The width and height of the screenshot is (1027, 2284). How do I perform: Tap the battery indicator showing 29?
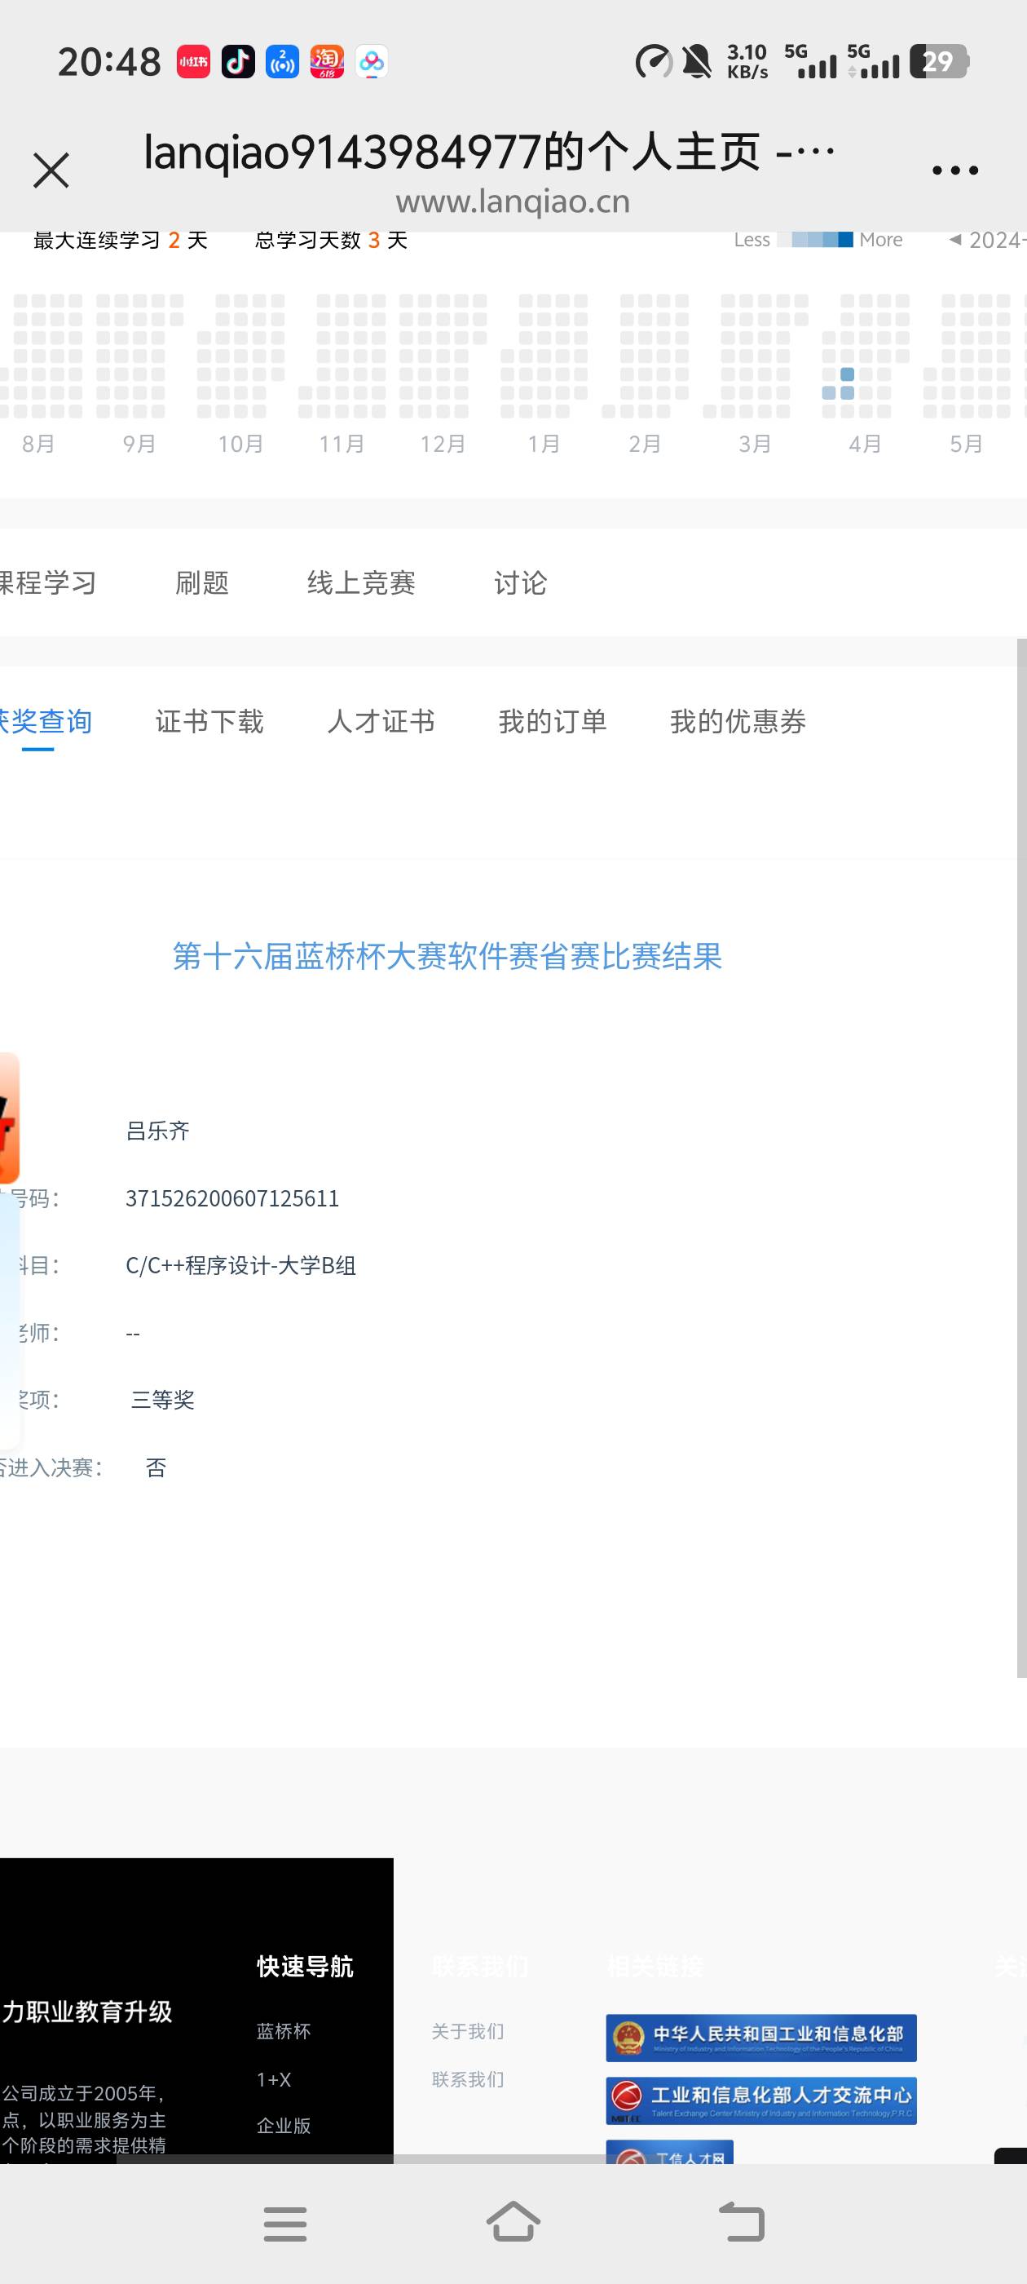coord(939,62)
